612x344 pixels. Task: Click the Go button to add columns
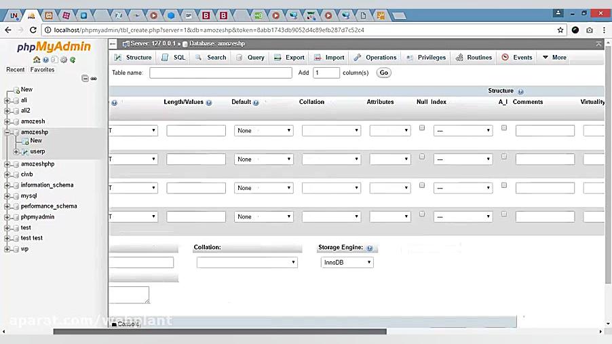pyautogui.click(x=383, y=73)
